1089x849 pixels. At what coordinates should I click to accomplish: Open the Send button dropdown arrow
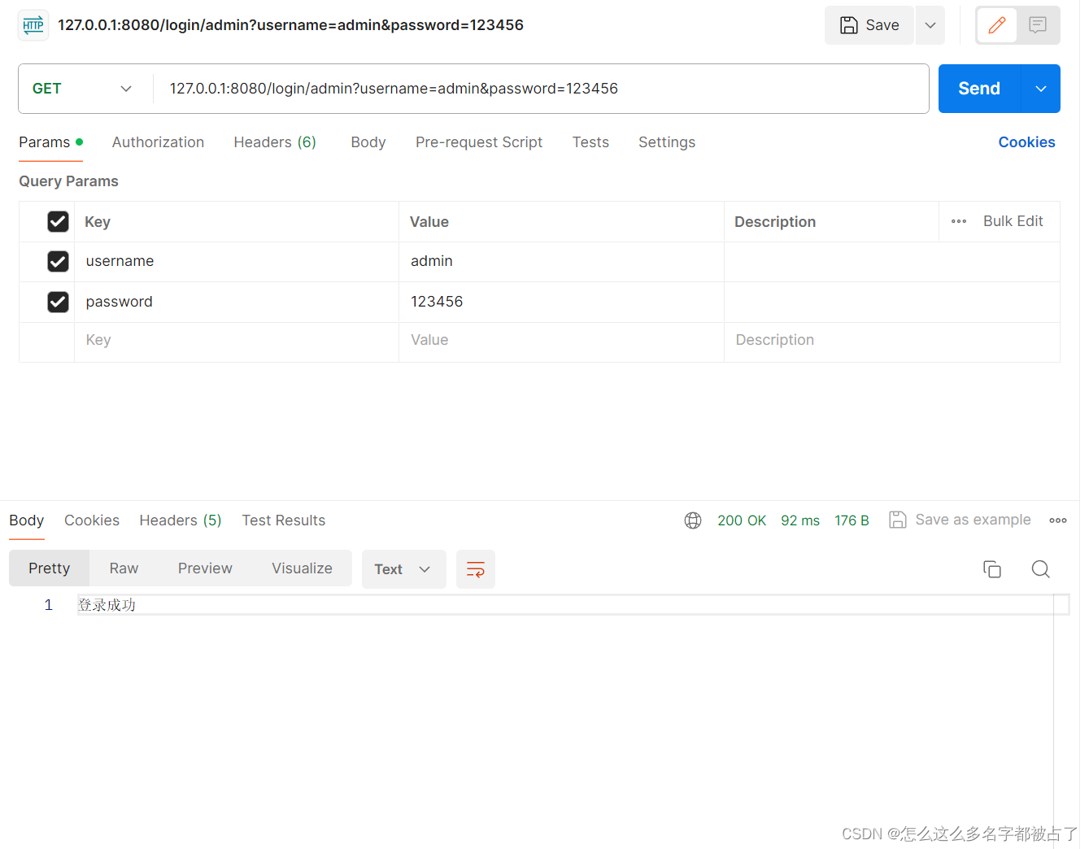coord(1041,88)
